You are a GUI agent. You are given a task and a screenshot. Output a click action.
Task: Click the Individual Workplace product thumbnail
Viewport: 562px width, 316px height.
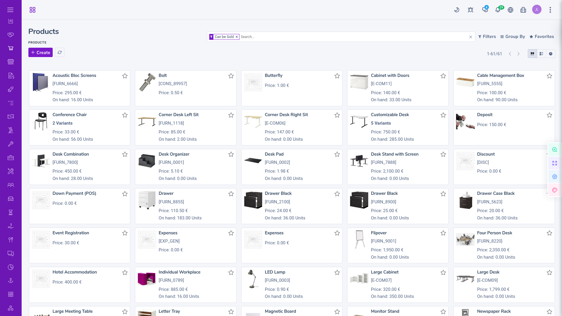pyautogui.click(x=147, y=279)
